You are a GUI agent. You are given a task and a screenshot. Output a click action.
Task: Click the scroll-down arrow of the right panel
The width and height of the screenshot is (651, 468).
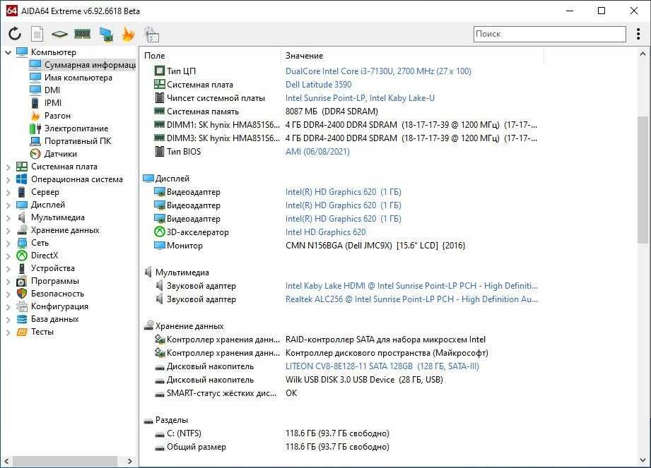643,460
